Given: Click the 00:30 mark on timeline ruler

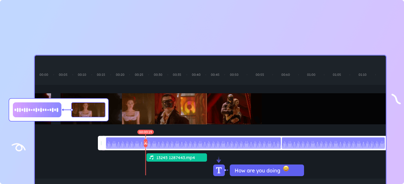Looking at the screenshot, I should [158, 75].
